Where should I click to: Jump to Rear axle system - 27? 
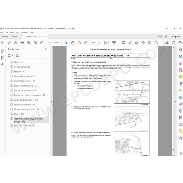[x=24, y=76]
